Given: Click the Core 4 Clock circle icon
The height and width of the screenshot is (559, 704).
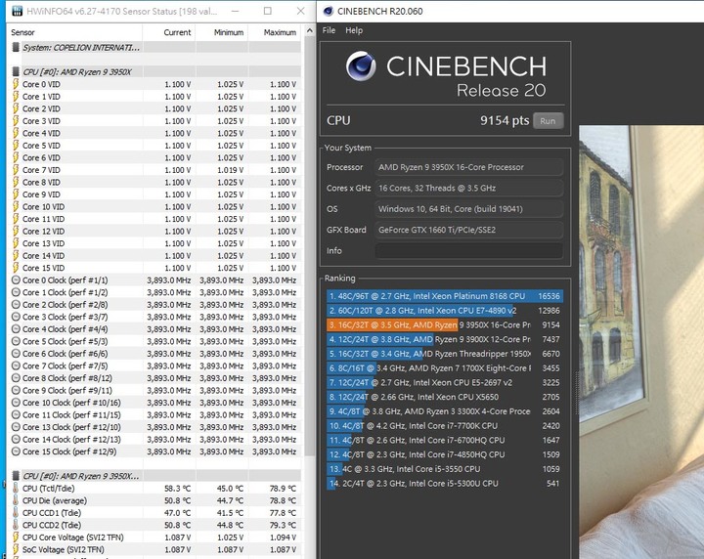Looking at the screenshot, I should (16, 328).
